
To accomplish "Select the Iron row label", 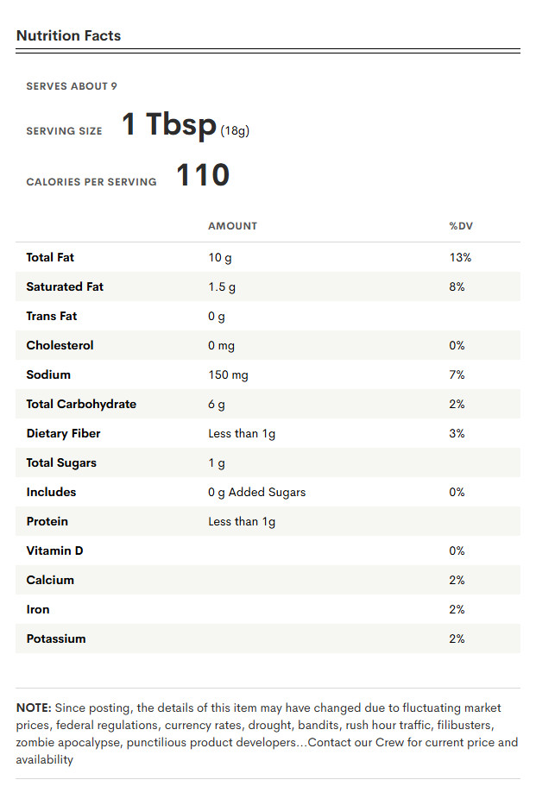I will click(x=37, y=609).
